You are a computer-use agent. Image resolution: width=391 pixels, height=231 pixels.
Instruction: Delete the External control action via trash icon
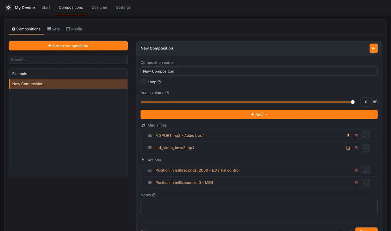356,170
